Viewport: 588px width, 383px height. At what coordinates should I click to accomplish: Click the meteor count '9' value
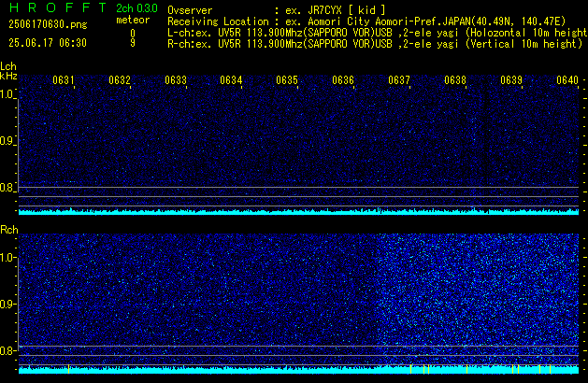(133, 43)
